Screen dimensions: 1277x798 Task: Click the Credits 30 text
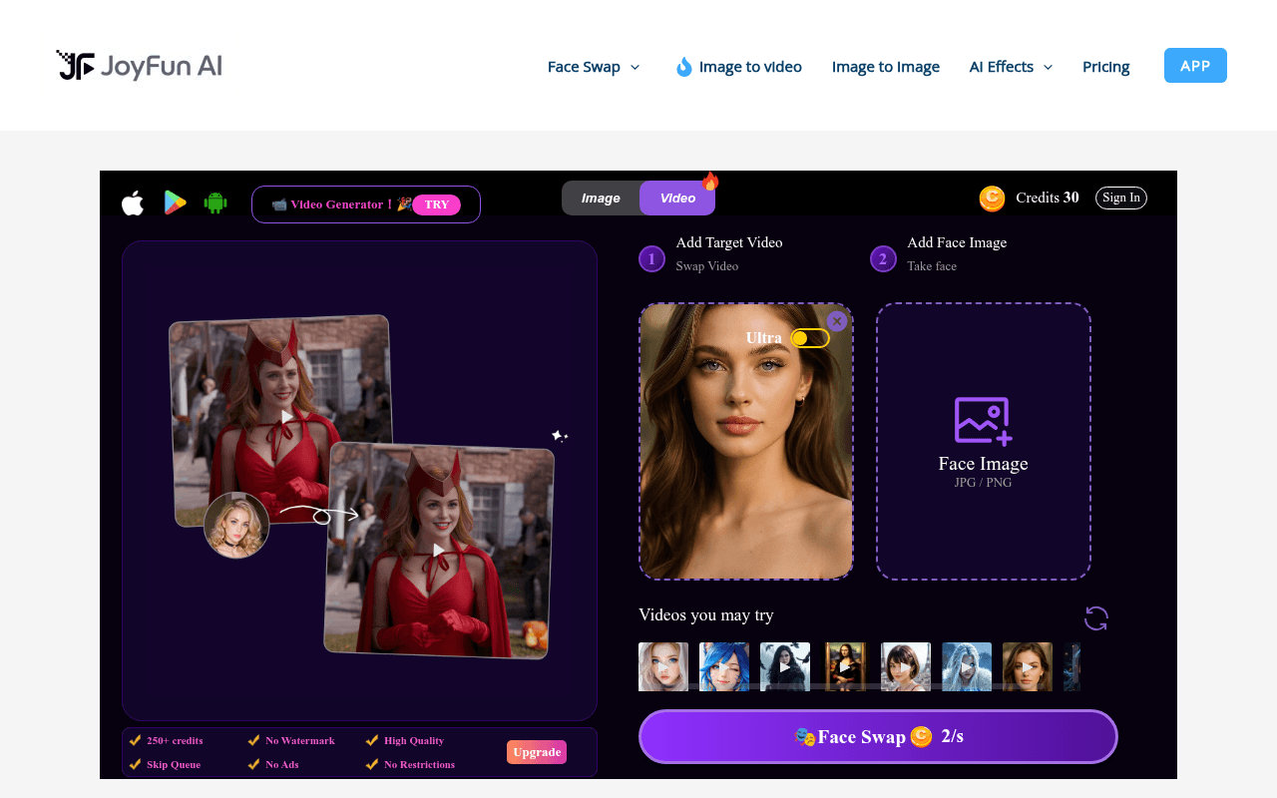point(1048,198)
